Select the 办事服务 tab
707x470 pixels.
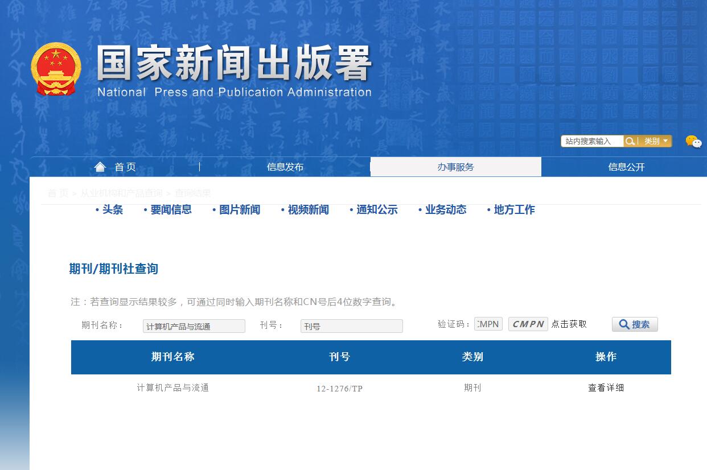455,167
